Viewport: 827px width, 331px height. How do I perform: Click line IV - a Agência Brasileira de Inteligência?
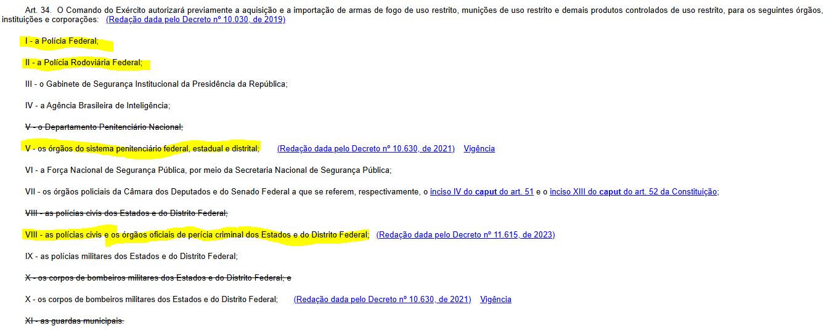pyautogui.click(x=97, y=106)
